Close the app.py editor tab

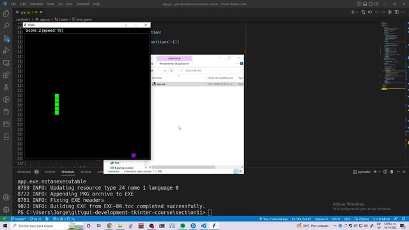41,12
